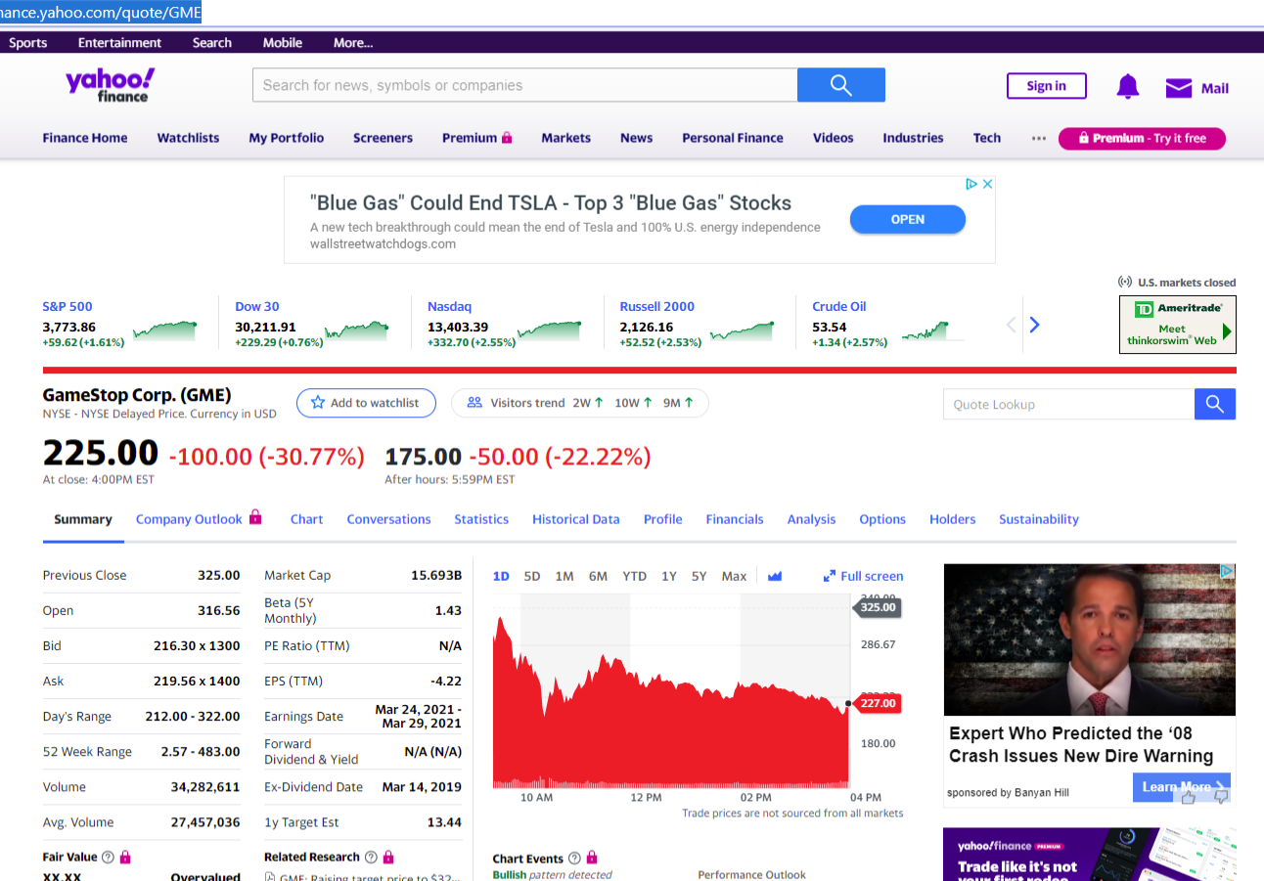The height and width of the screenshot is (881, 1264).
Task: Open notifications bell icon
Action: (1128, 87)
